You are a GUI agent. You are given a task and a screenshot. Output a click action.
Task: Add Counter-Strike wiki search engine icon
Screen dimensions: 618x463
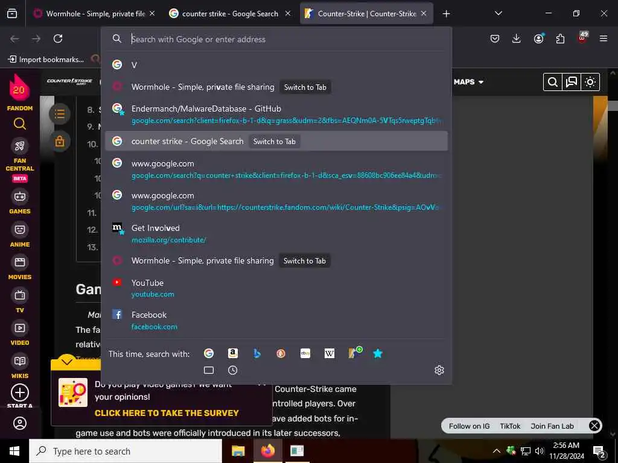pyautogui.click(x=354, y=352)
